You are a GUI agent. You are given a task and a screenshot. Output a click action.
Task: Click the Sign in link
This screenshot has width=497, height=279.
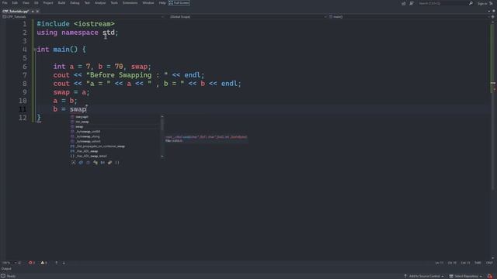pos(481,3)
